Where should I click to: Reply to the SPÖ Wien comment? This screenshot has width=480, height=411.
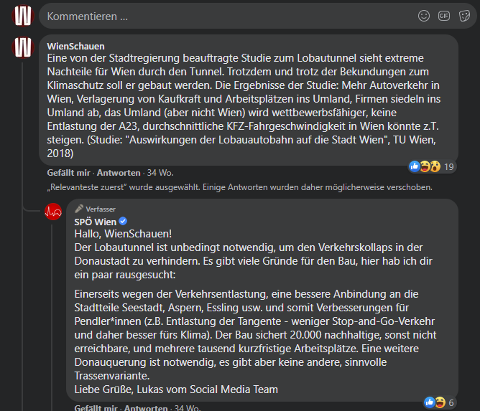coord(146,407)
